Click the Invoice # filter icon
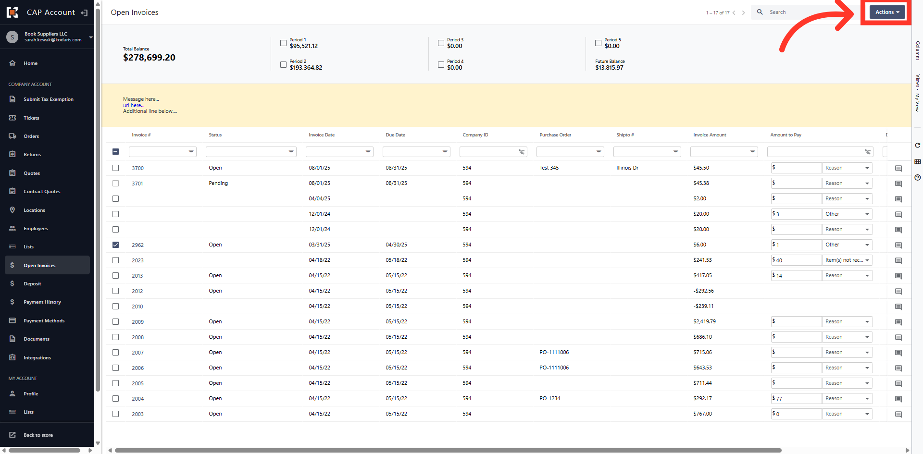The width and height of the screenshot is (923, 454). [x=191, y=152]
